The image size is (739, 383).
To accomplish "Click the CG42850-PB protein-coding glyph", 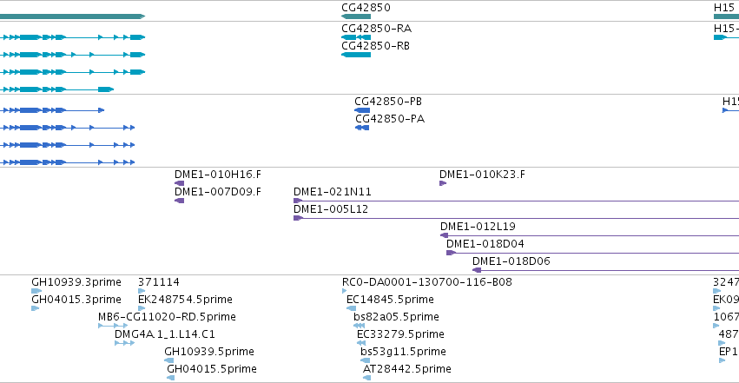I will (362, 110).
